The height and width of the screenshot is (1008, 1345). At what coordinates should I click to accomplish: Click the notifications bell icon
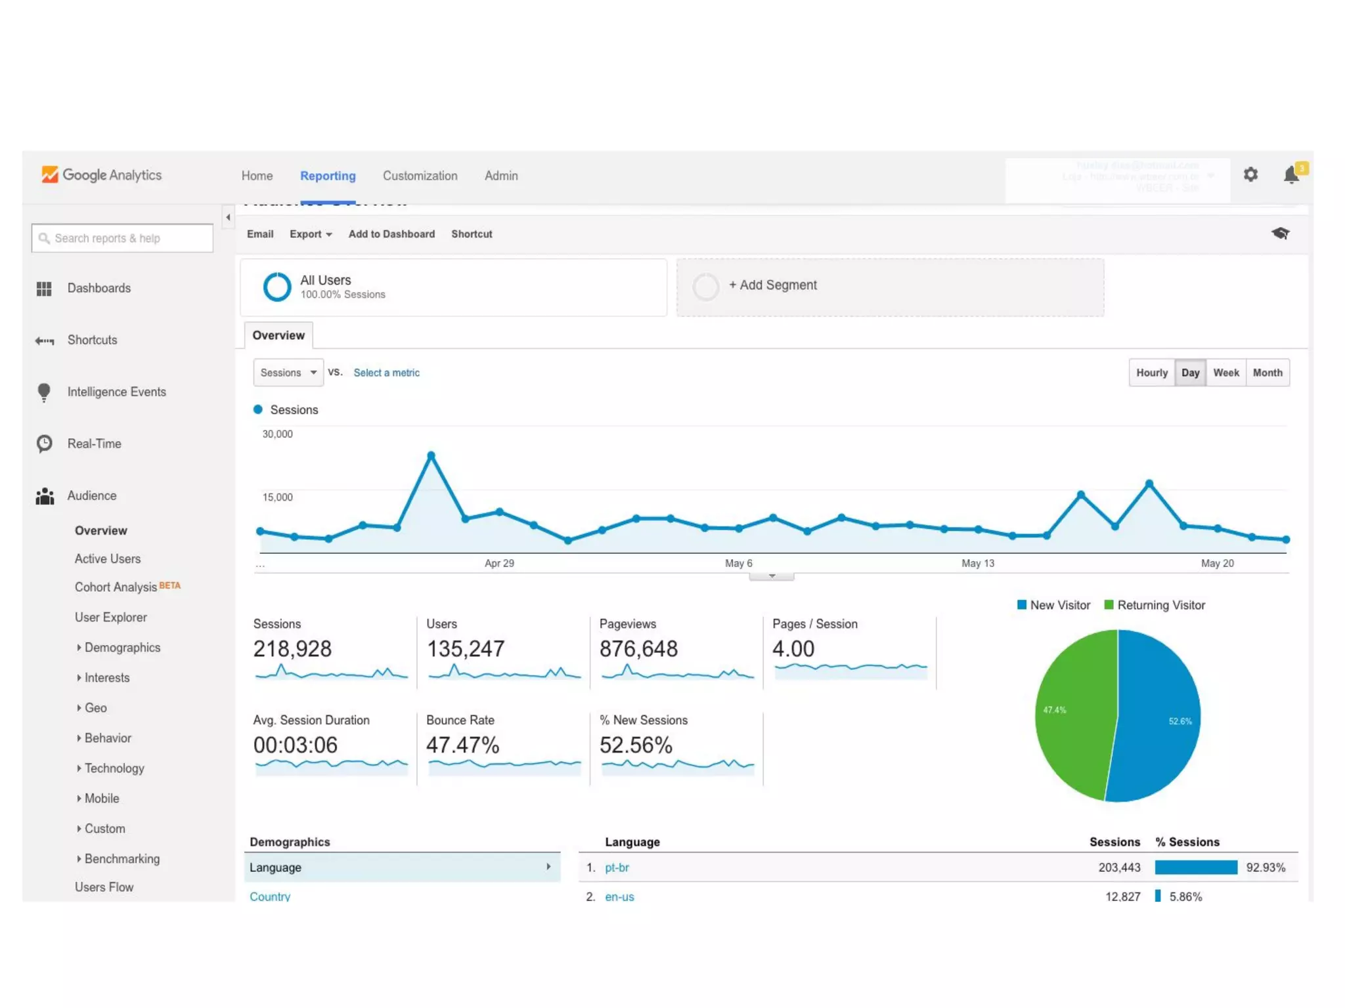[1291, 175]
